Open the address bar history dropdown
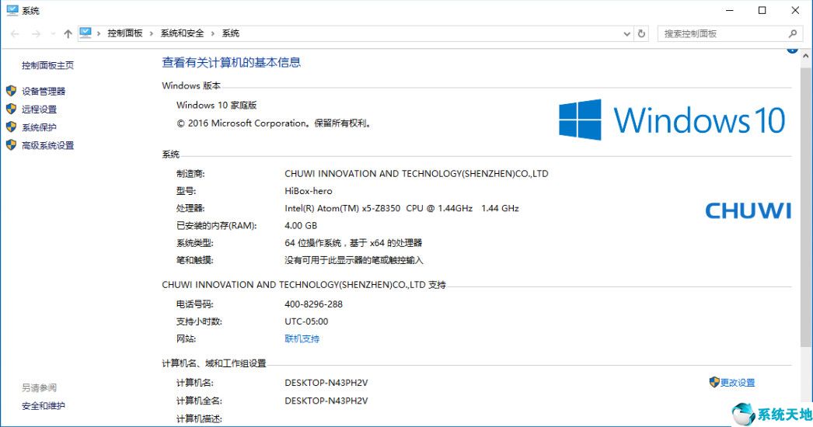Image resolution: width=813 pixels, height=427 pixels. [x=627, y=33]
